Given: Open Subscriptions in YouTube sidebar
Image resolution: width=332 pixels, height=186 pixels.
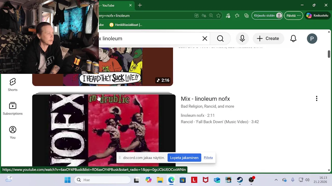Looking at the screenshot, I should click(12, 109).
